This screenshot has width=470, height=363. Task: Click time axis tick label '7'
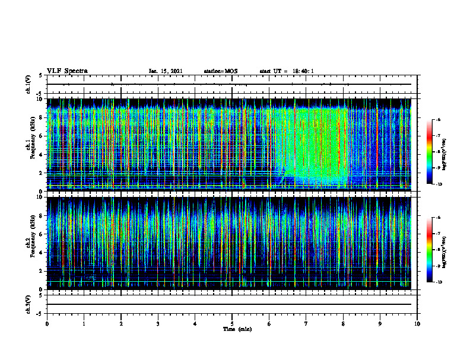point(306,324)
